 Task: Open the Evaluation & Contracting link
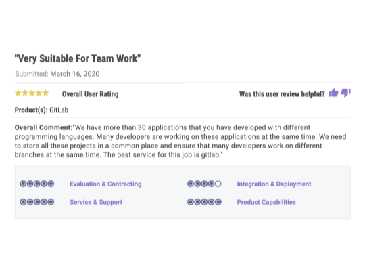[x=105, y=184]
